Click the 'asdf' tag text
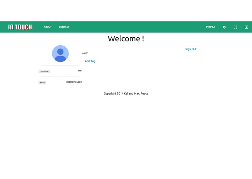 pos(85,53)
